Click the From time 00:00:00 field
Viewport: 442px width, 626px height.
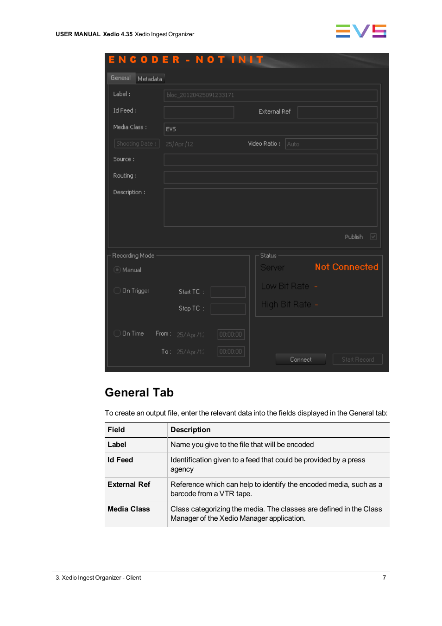tap(231, 334)
